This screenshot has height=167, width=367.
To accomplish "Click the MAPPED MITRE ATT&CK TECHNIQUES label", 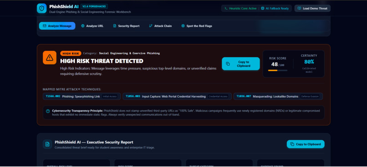I will click(x=72, y=89).
